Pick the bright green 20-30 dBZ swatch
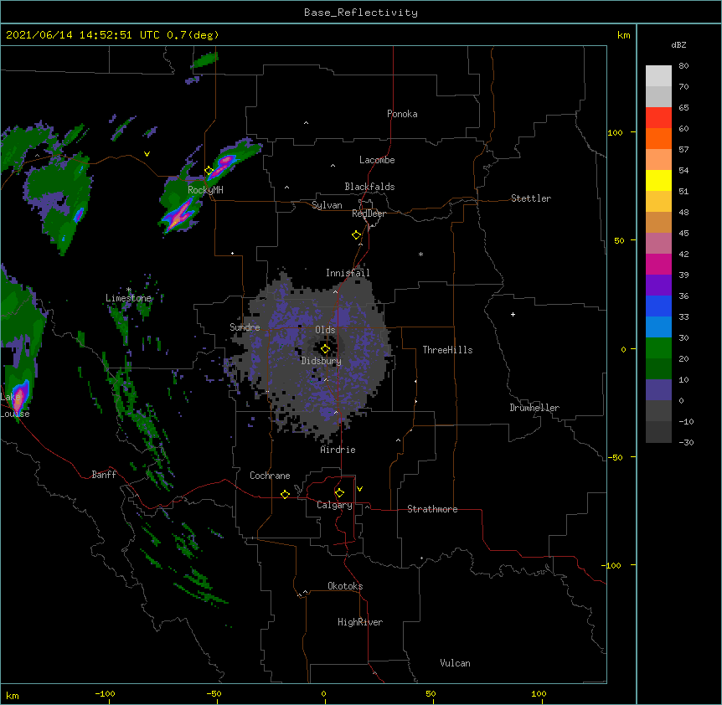The width and height of the screenshot is (722, 705). click(658, 348)
